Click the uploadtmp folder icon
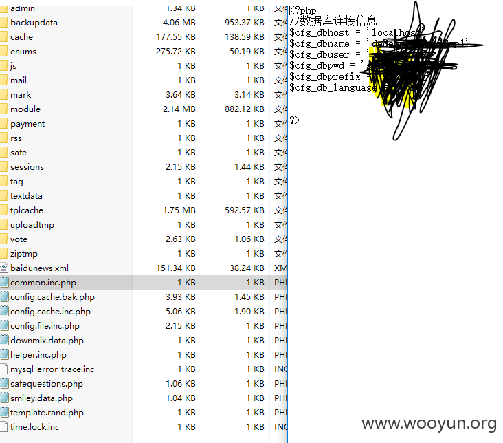This screenshot has width=503, height=443. pos(3,225)
